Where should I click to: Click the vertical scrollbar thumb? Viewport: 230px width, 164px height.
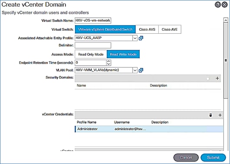coord(226,60)
